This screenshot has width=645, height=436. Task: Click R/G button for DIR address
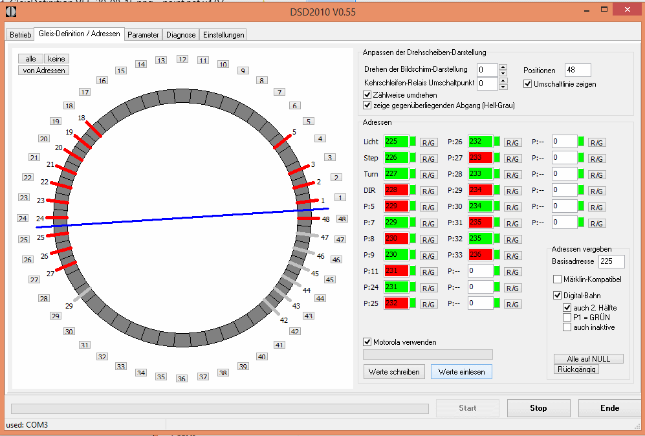pos(429,191)
